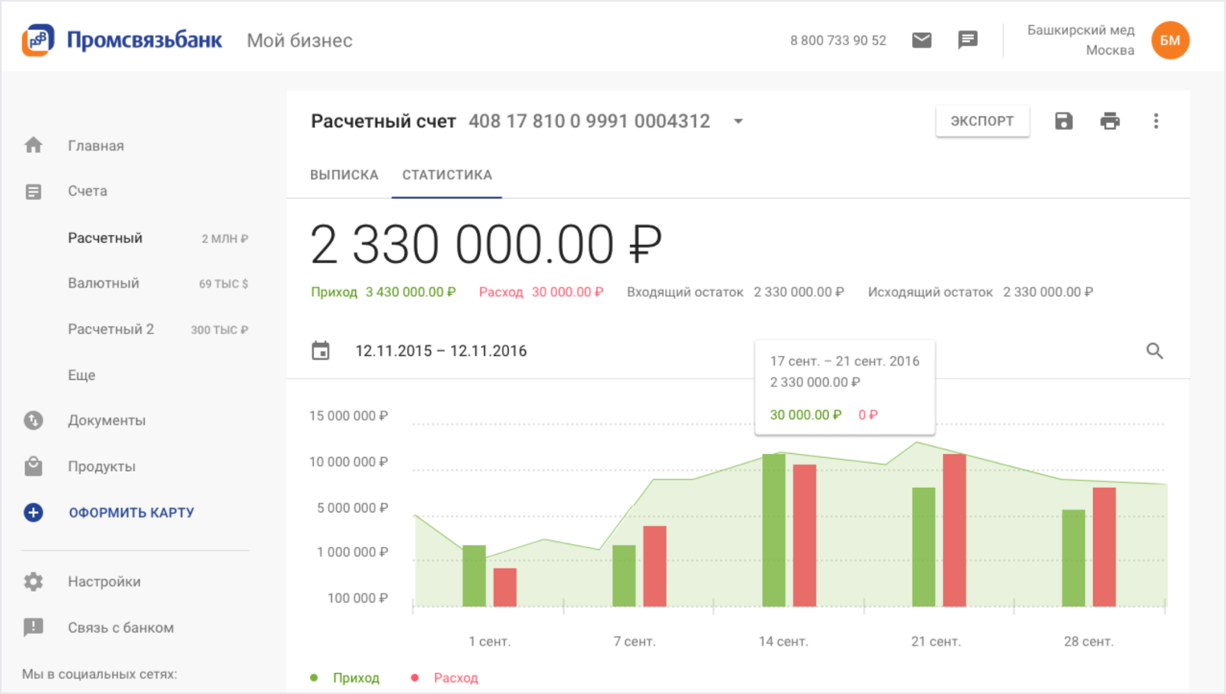
Task: Save statement with the floppy disk icon
Action: click(1063, 121)
